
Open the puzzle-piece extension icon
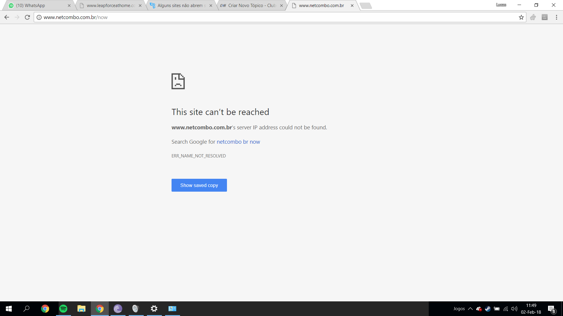tap(533, 17)
